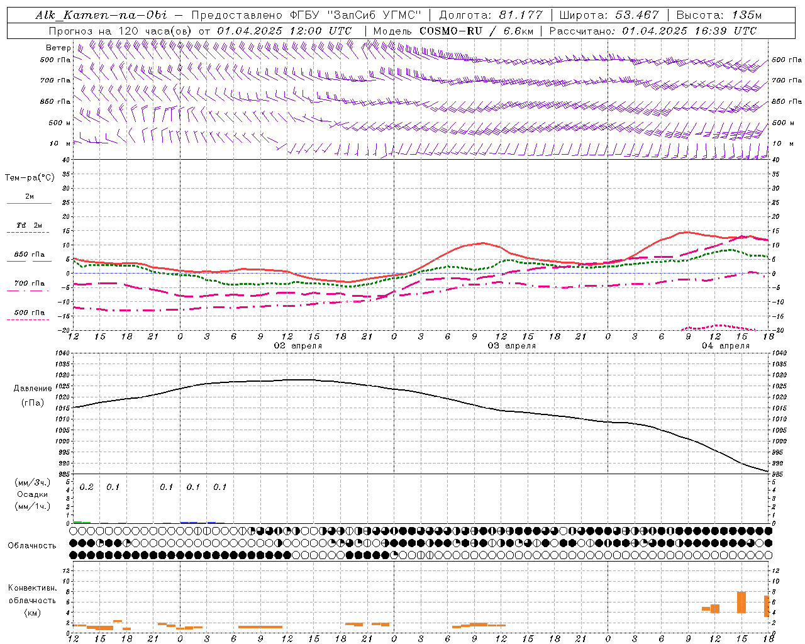This screenshot has height=644, width=805.
Task: Click the Давление pressure panel label
Action: pos(33,389)
